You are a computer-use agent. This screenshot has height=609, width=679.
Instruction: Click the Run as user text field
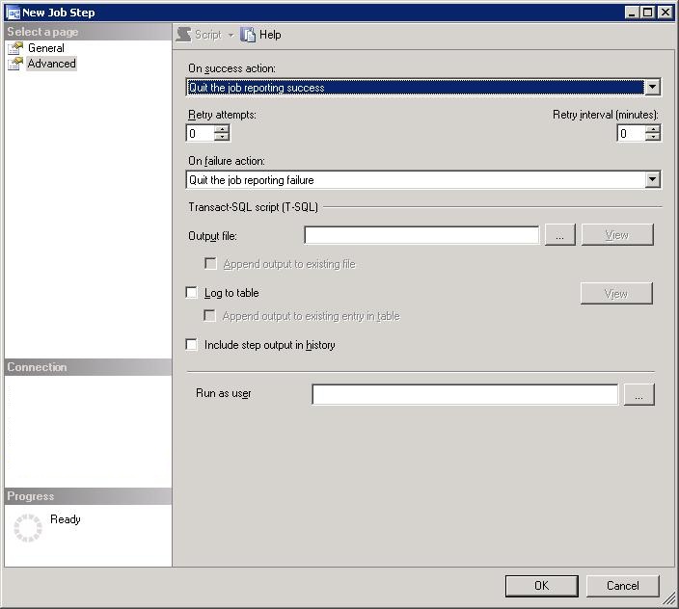[x=465, y=394]
